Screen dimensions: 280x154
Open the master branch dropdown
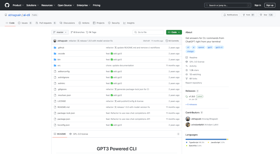click(60, 32)
